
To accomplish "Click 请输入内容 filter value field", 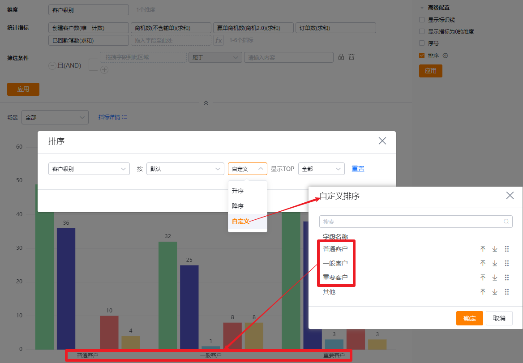I will [289, 57].
